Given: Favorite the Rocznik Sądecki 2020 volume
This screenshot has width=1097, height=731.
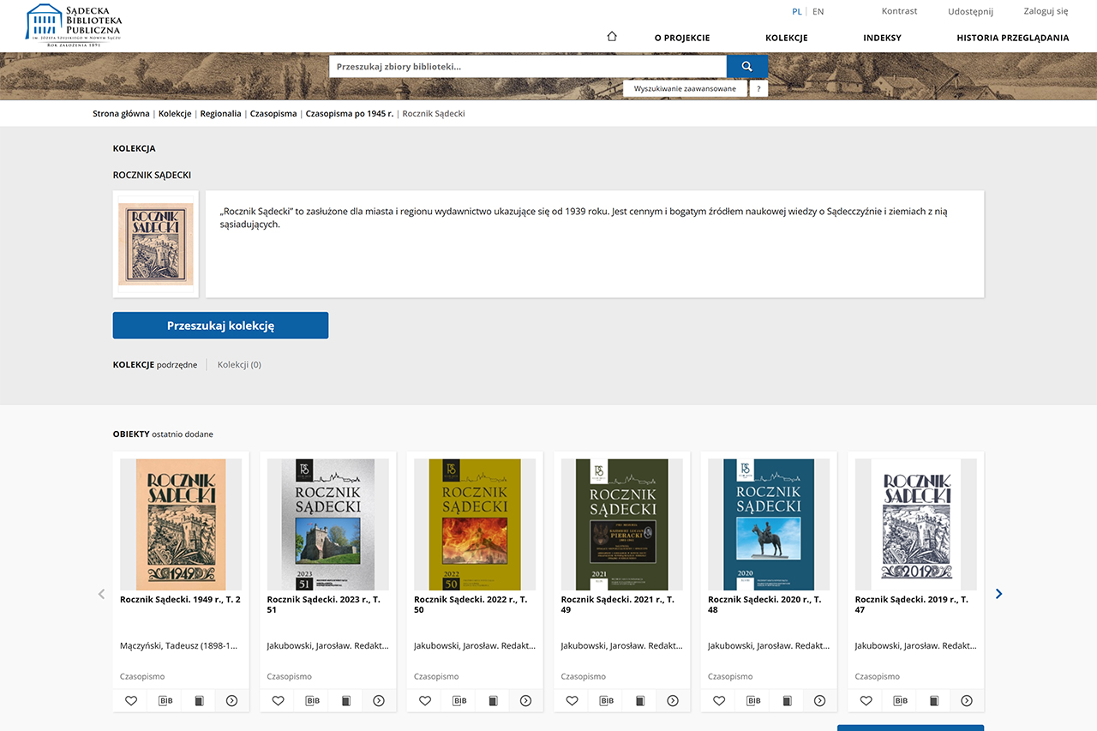Looking at the screenshot, I should 719,701.
